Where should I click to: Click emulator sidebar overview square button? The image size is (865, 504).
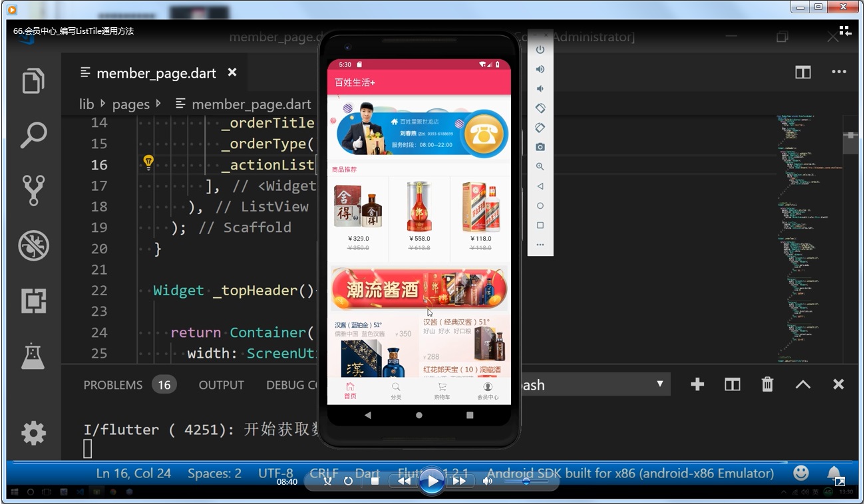(540, 225)
